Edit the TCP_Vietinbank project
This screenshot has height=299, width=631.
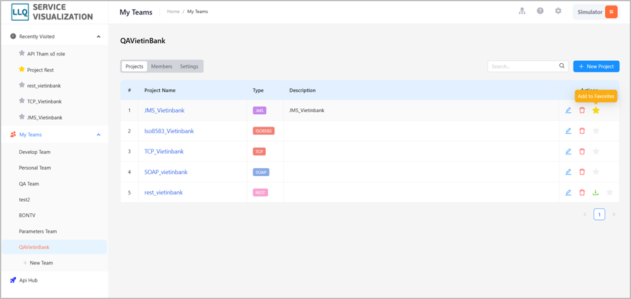568,151
